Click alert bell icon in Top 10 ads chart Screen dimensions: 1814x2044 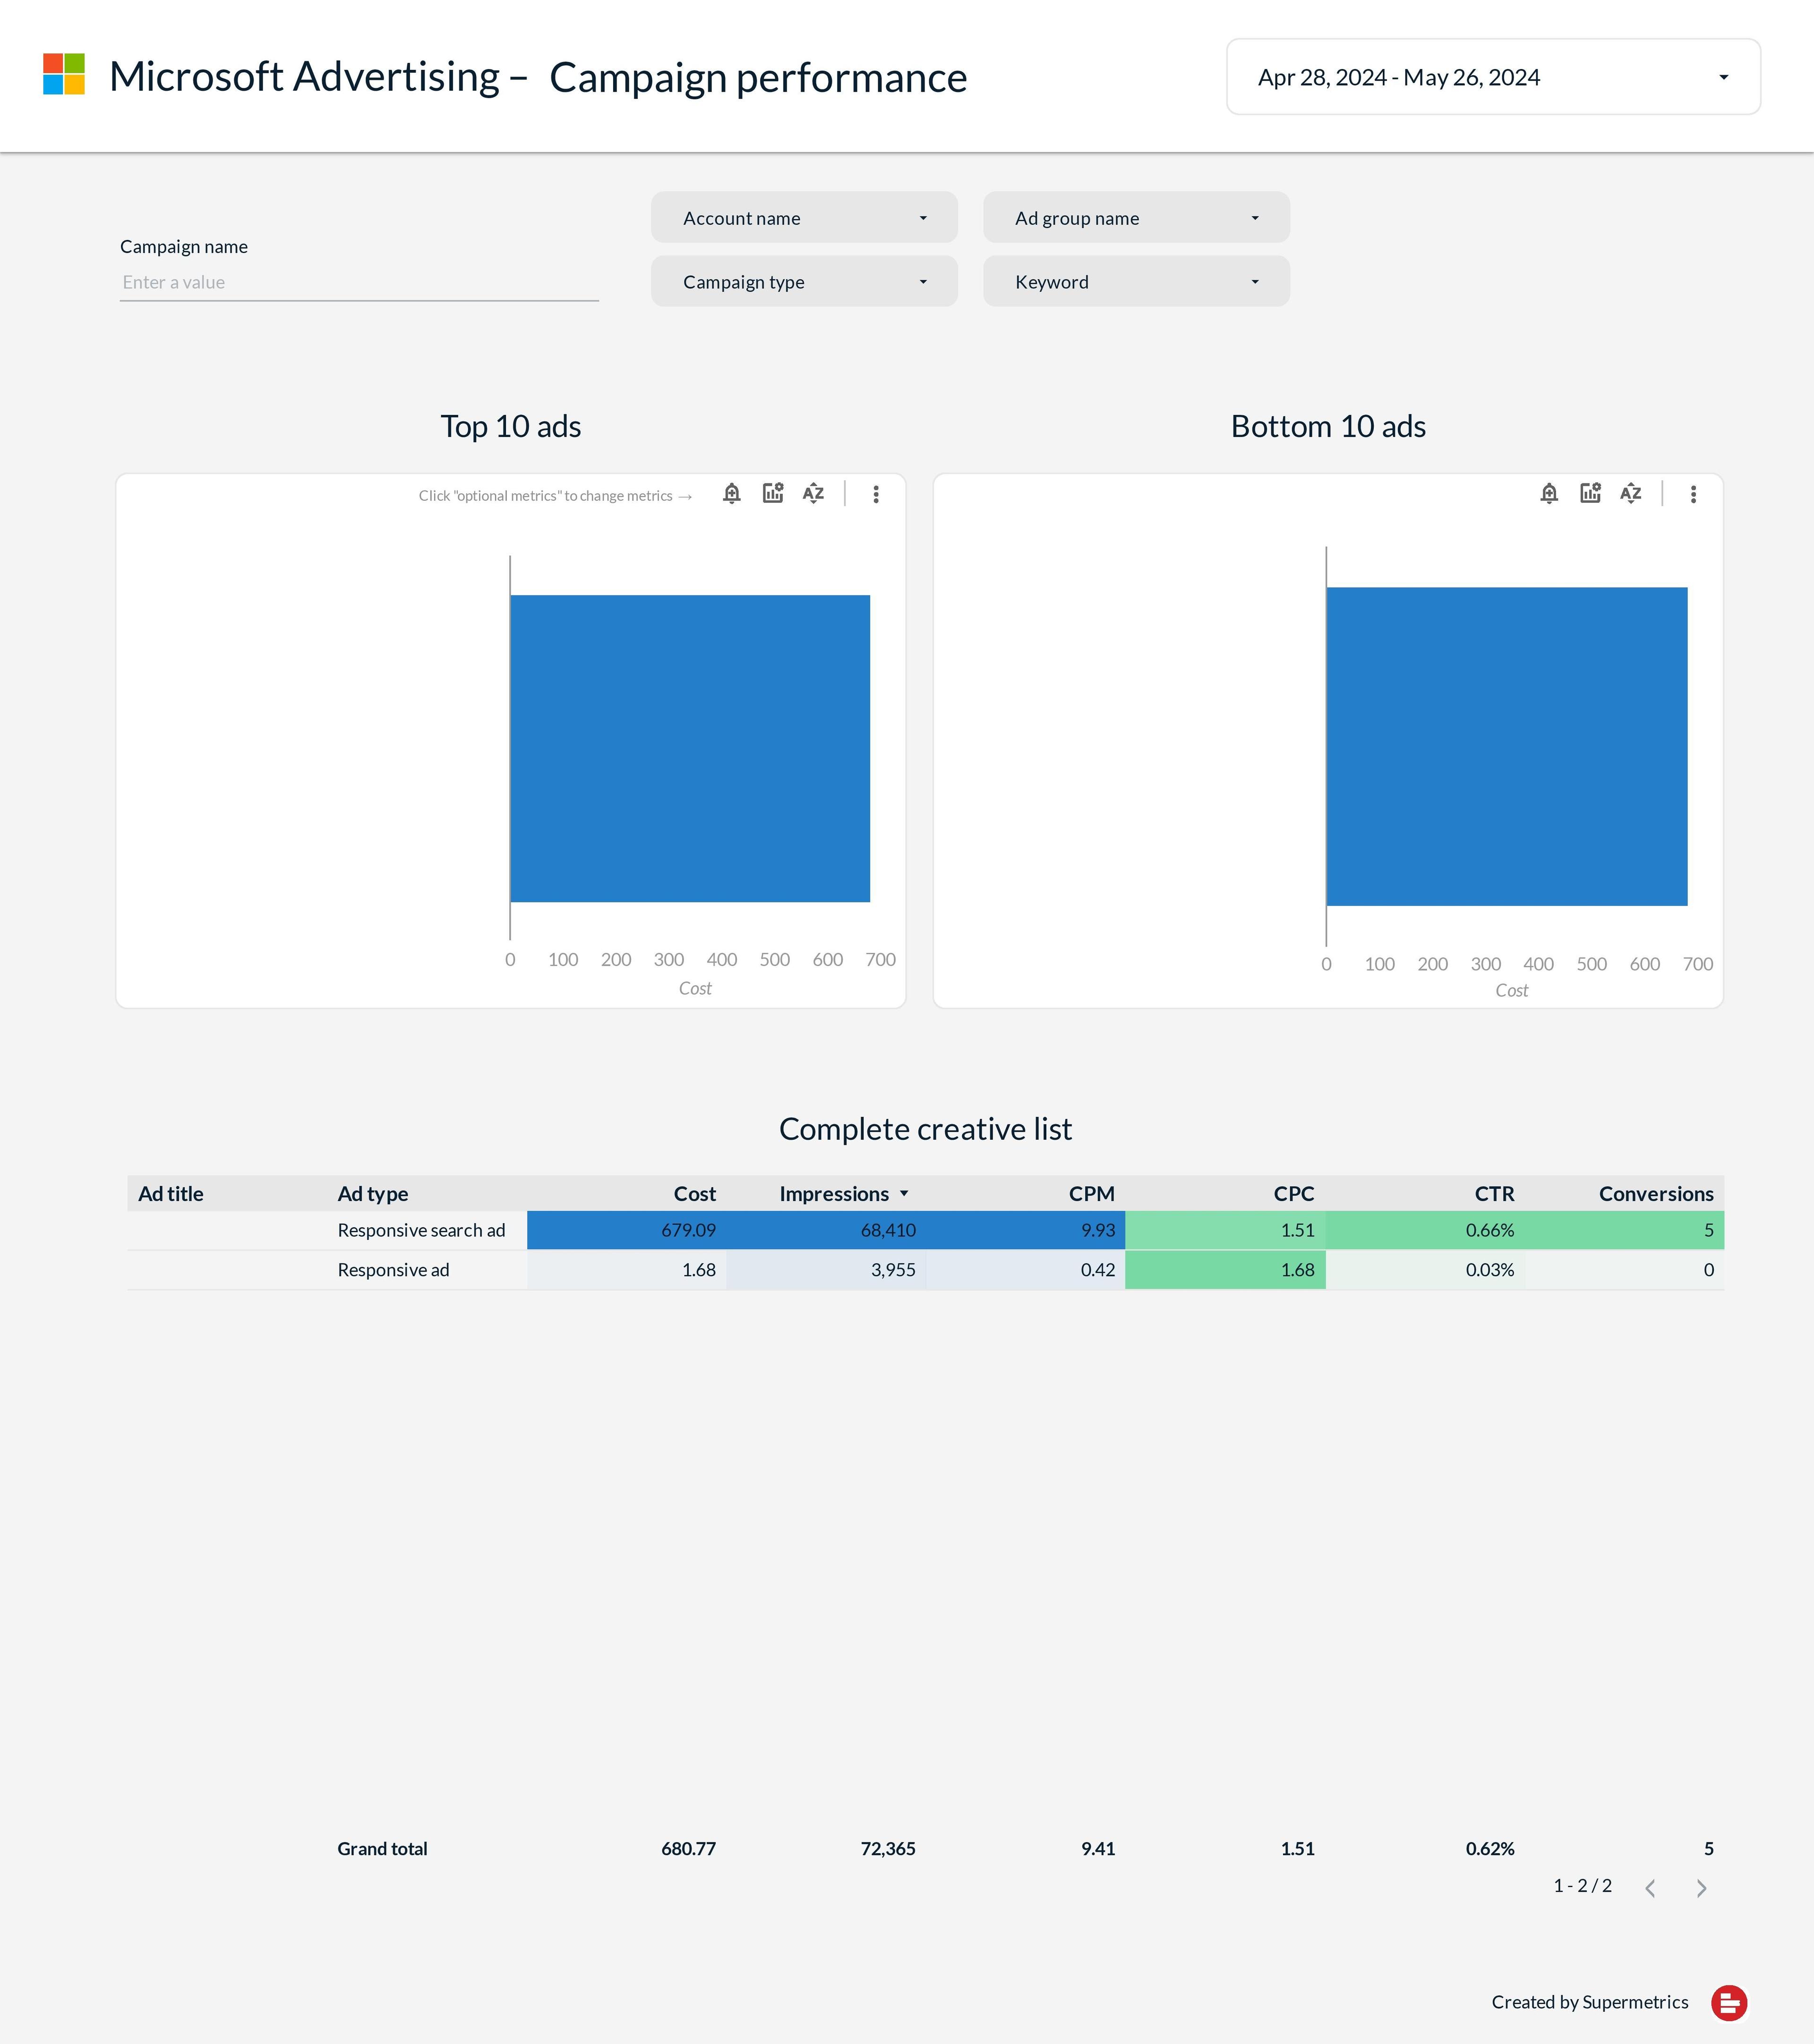732,494
